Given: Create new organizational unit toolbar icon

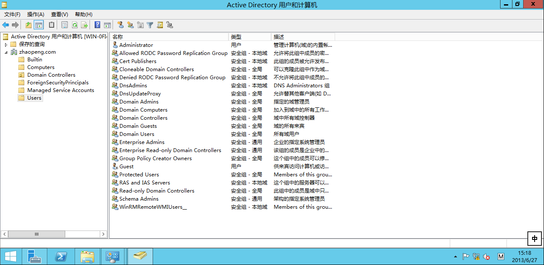Looking at the screenshot, I should (140, 25).
